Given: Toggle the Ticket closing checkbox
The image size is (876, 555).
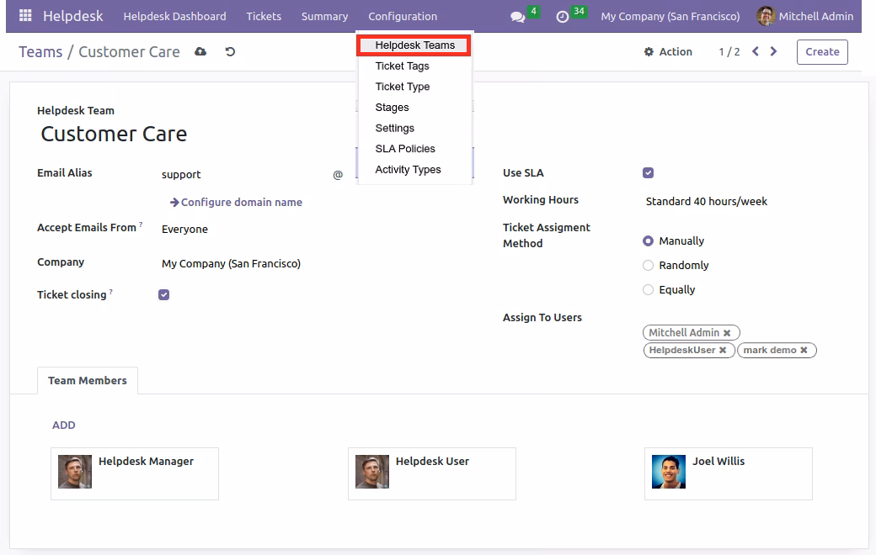Looking at the screenshot, I should coord(163,294).
